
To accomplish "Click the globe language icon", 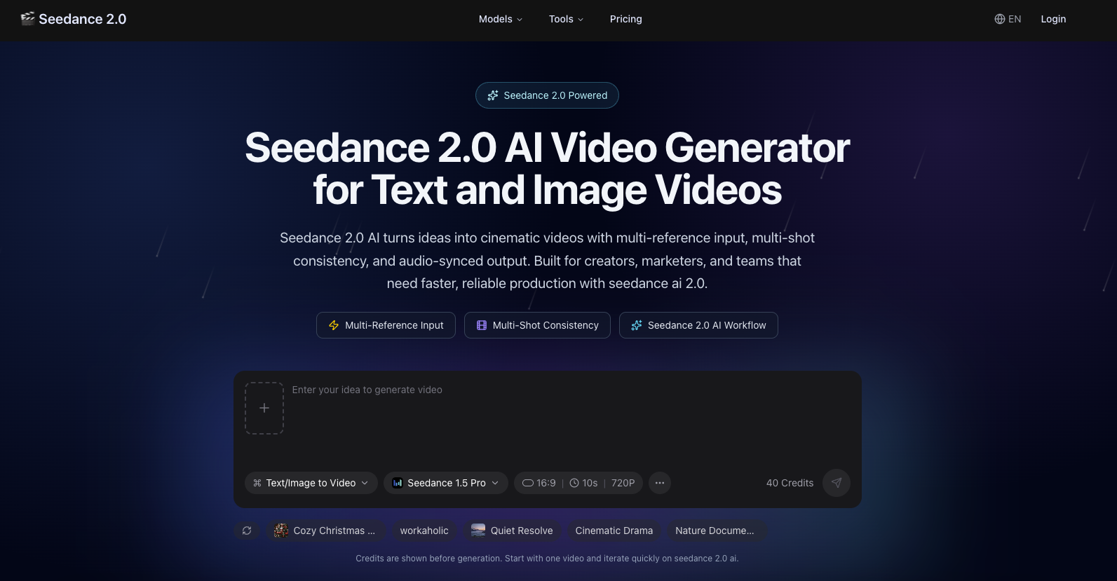I will point(1000,19).
